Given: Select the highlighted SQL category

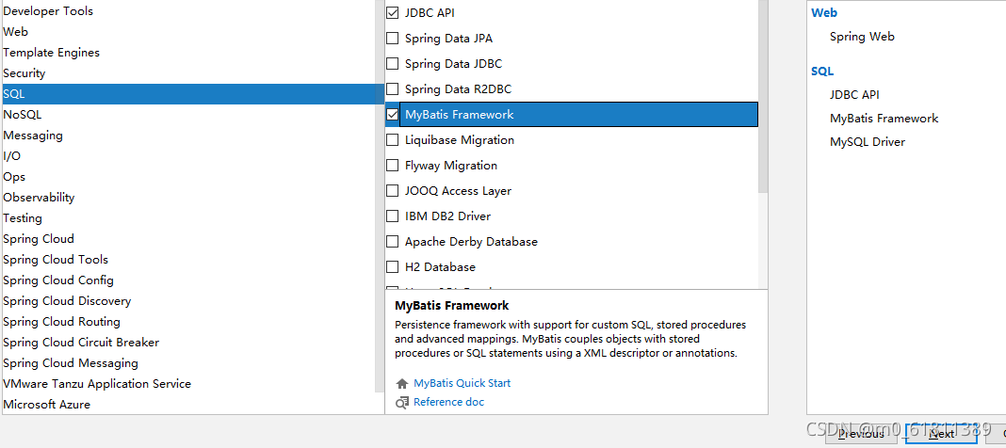Looking at the screenshot, I should tap(192, 93).
